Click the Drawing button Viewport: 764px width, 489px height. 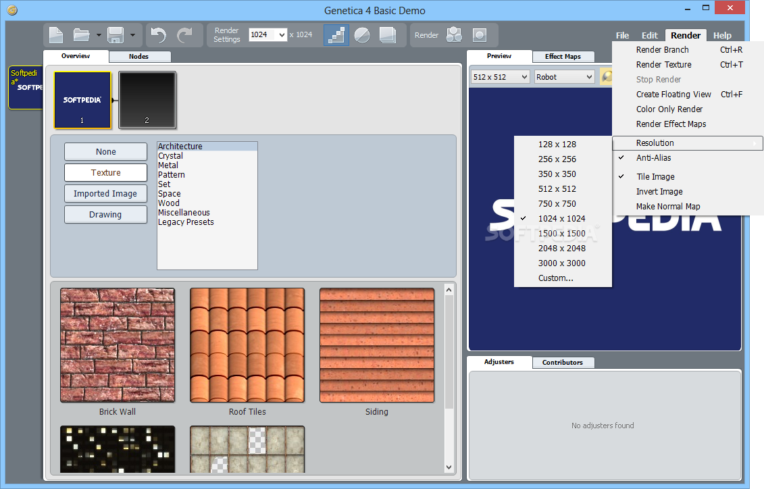coord(106,214)
